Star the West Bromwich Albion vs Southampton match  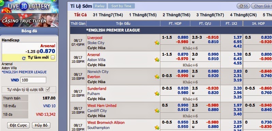point(157,128)
